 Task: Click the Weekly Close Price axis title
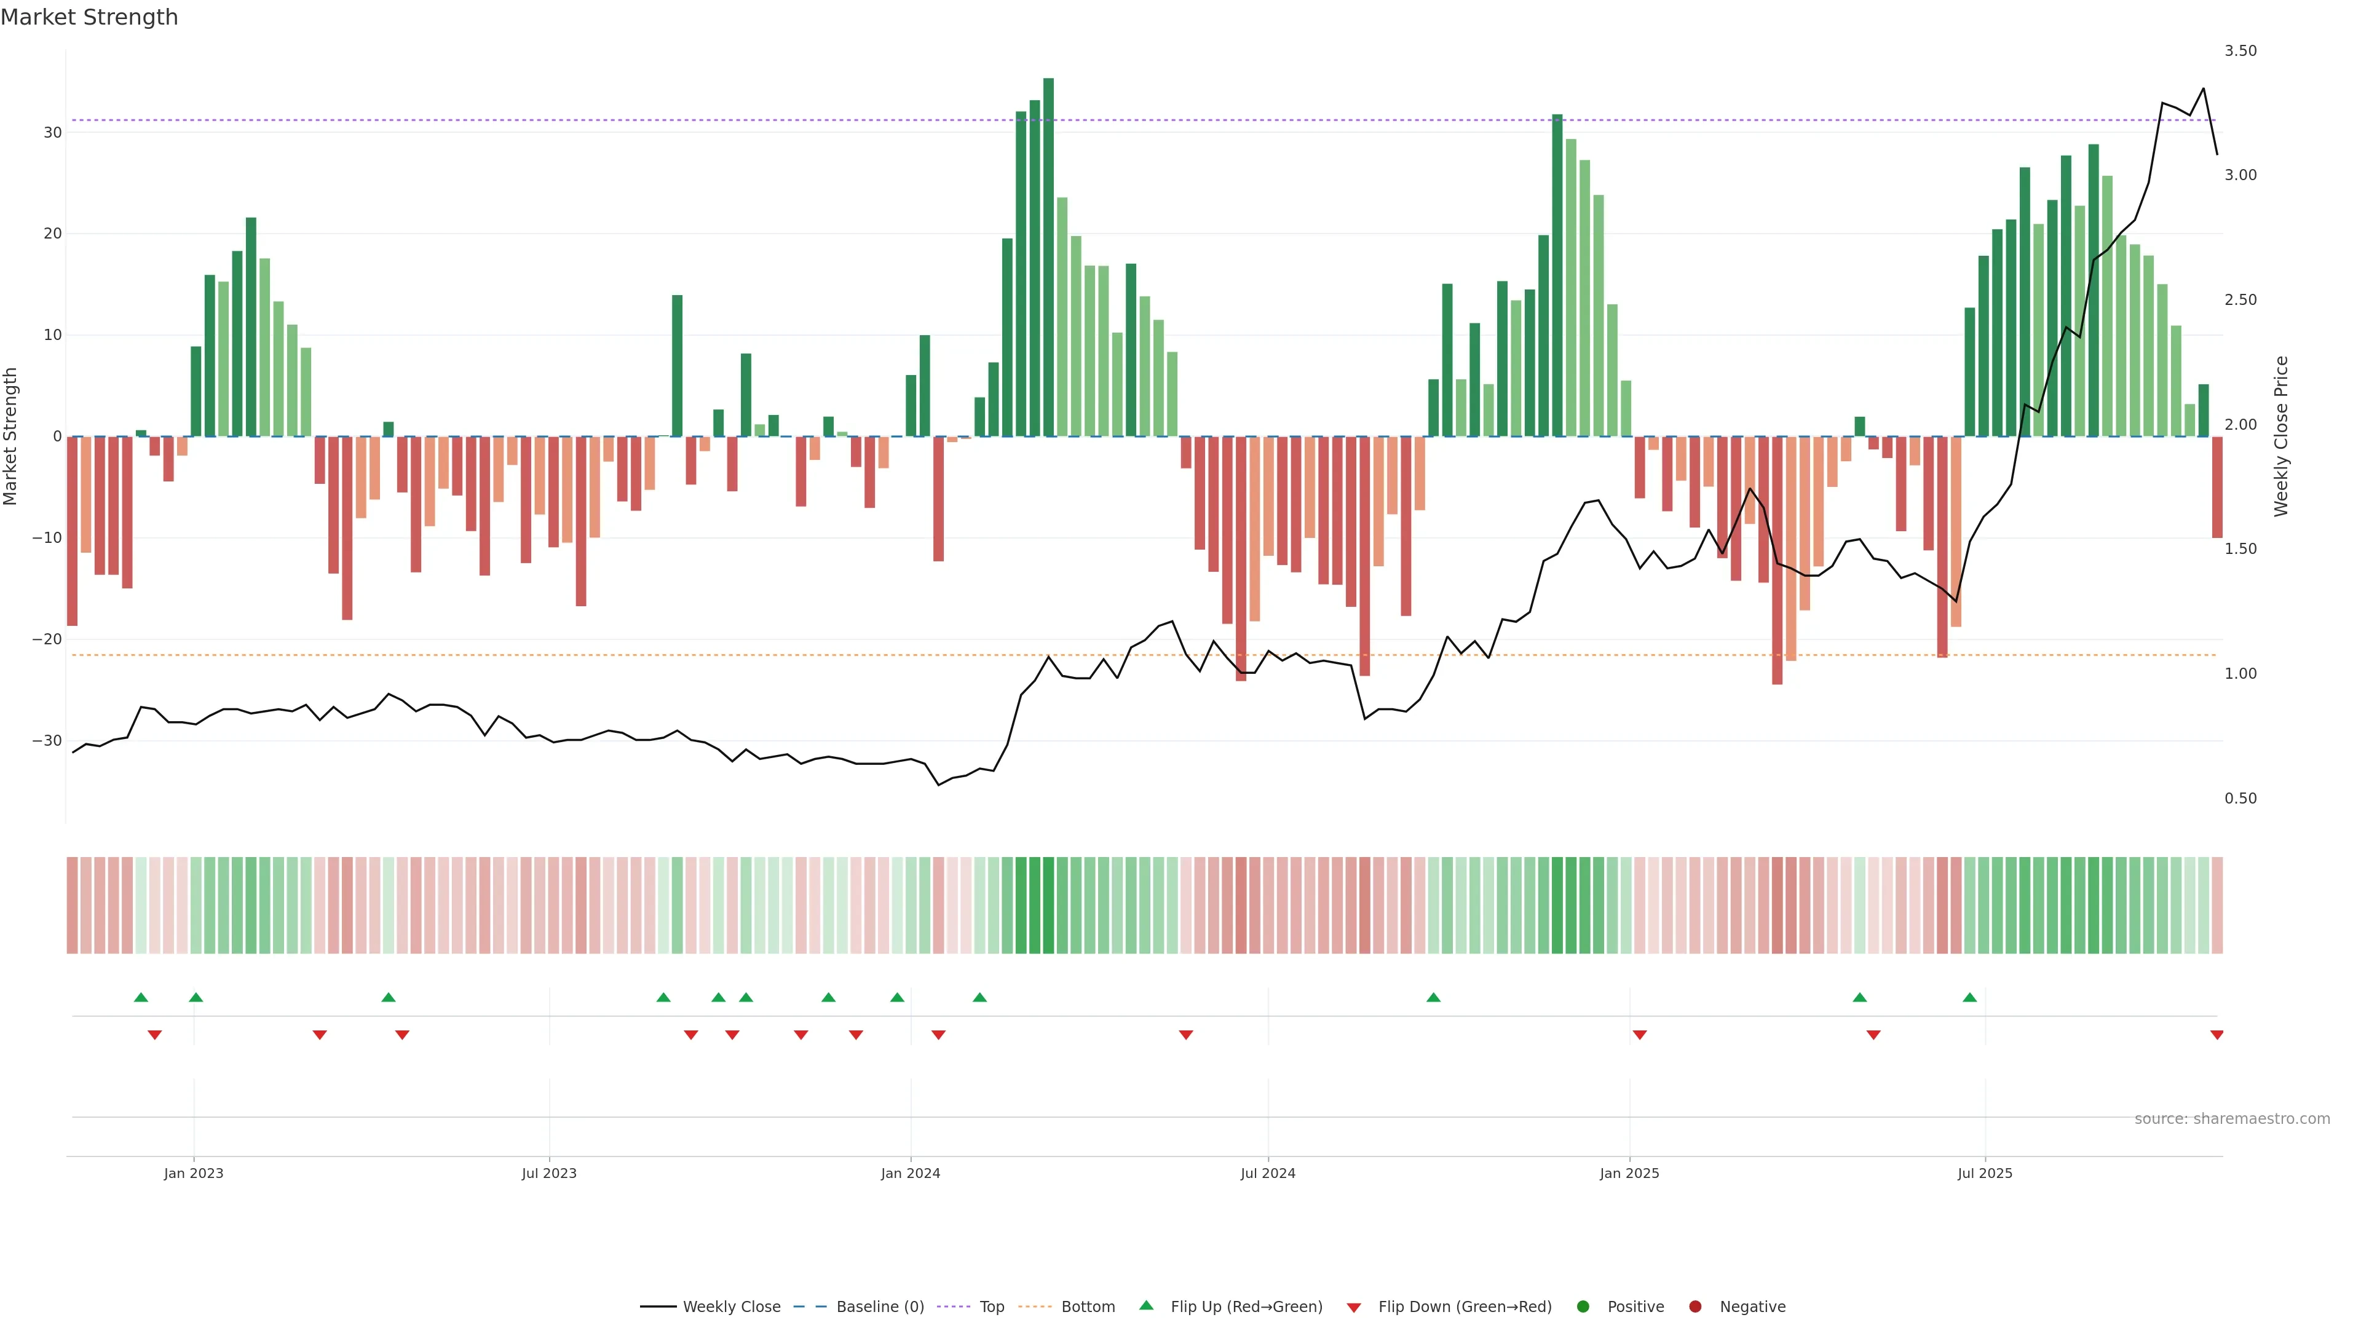click(2281, 437)
